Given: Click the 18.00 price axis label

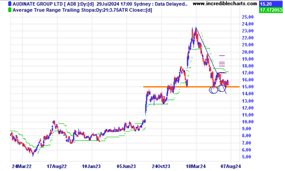Looking at the screenshot, I should pos(248,66).
